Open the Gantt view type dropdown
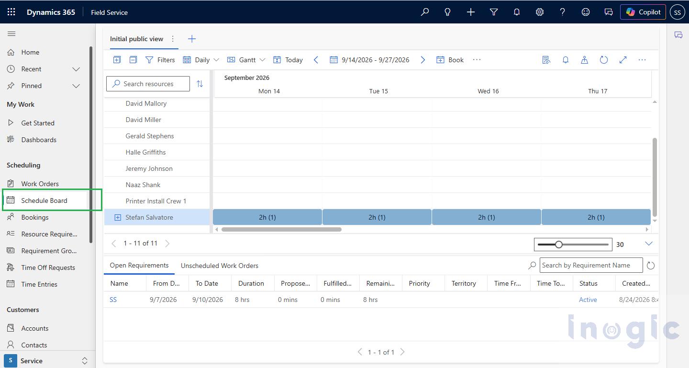 point(246,60)
